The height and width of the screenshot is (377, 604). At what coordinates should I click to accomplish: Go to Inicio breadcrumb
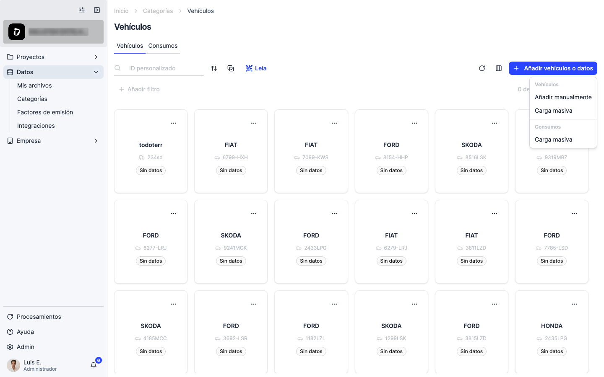click(x=121, y=11)
